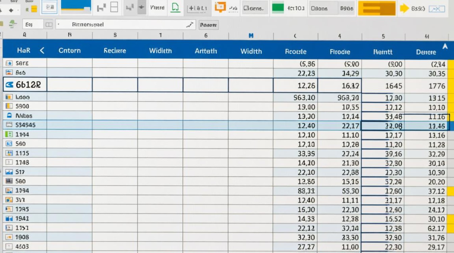The height and width of the screenshot is (253, 454).
Task: Select the Rcocte column header
Action: pyautogui.click(x=296, y=52)
